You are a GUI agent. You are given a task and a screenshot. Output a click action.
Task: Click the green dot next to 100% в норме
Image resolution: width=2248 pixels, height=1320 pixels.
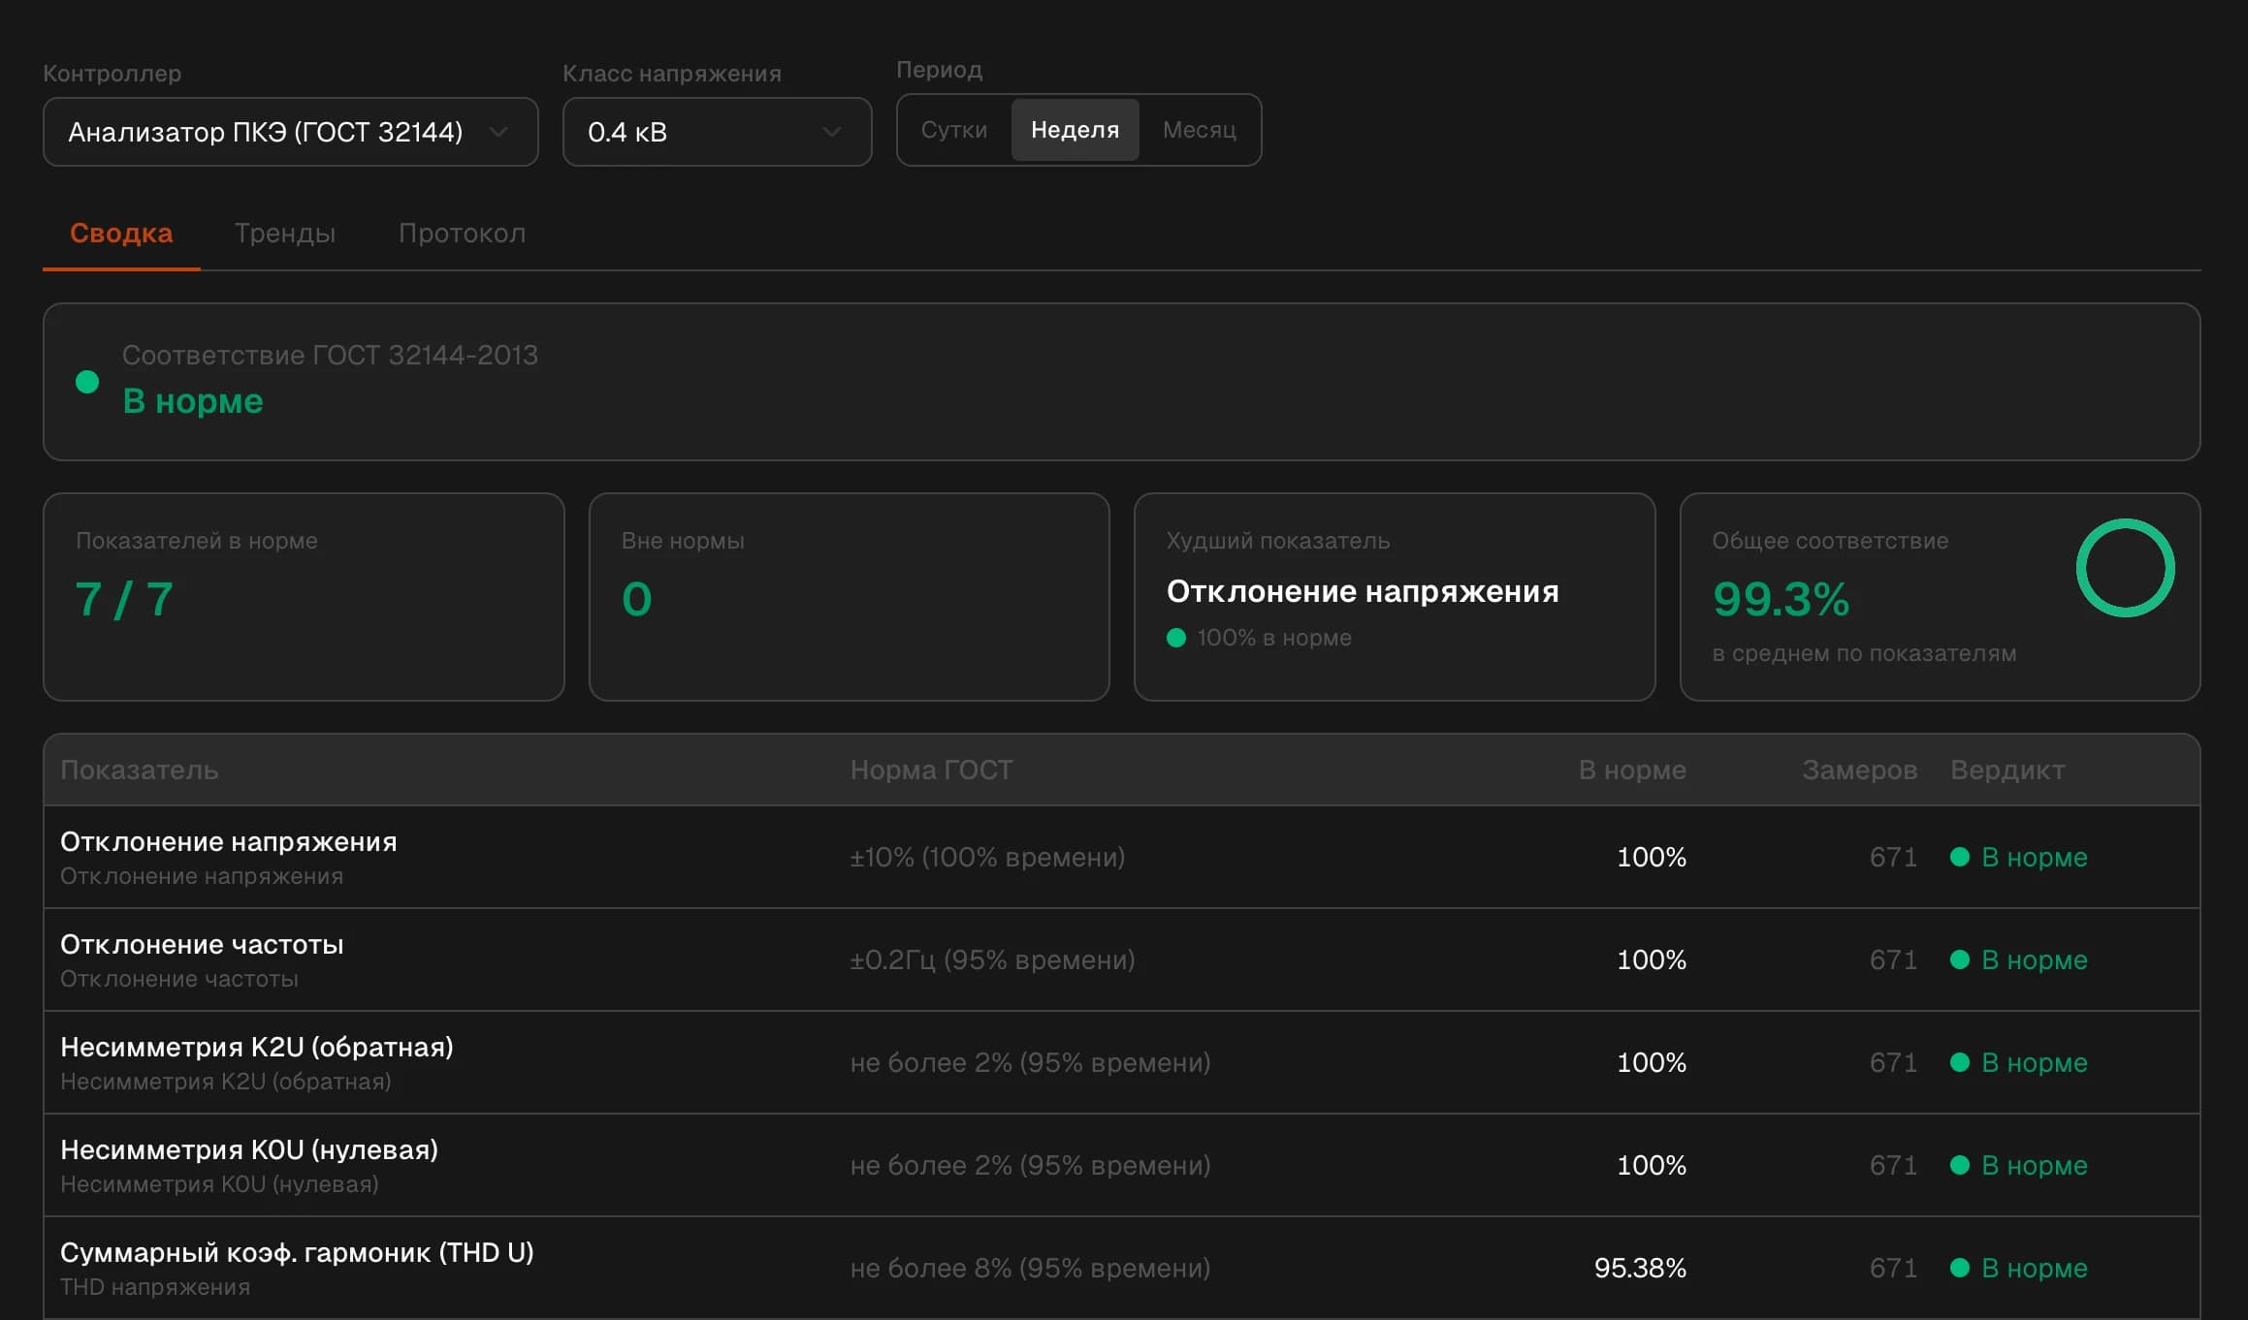pyautogui.click(x=1176, y=638)
